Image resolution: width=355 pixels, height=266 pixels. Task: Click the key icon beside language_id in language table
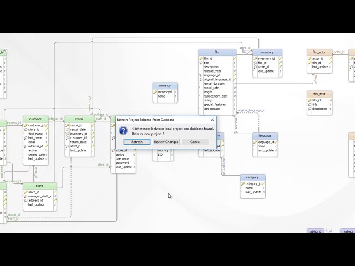tap(255, 142)
